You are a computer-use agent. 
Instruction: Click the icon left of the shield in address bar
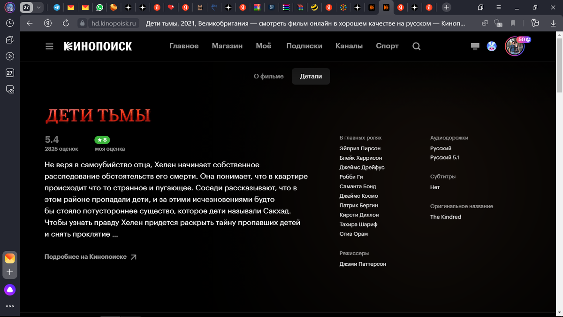pyautogui.click(x=485, y=23)
